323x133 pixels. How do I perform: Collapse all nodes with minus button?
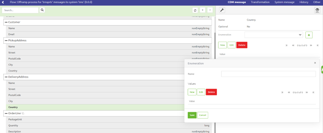tap(210, 10)
